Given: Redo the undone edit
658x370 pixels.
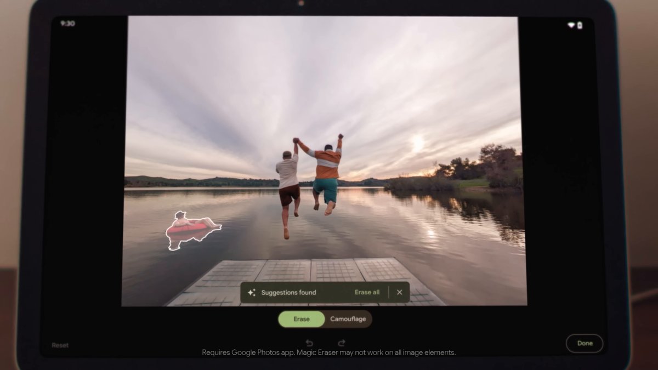Looking at the screenshot, I should click(x=342, y=342).
